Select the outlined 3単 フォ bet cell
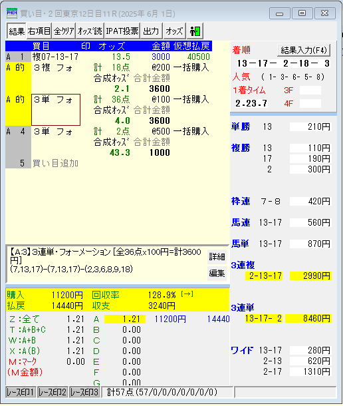343x406 pixels. (x=56, y=110)
